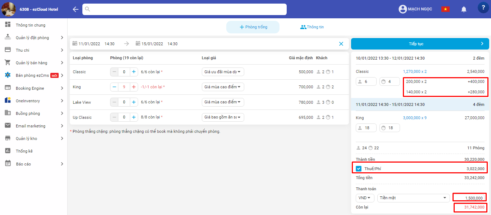
Task: Increase King room count with plus
Action: (134, 87)
